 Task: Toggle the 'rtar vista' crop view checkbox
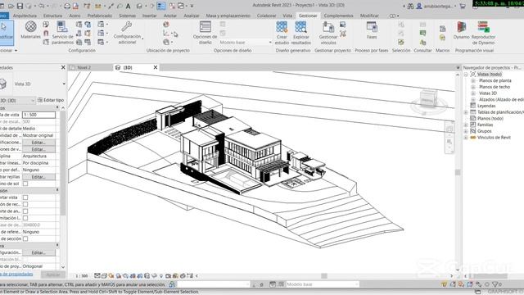pos(25,197)
